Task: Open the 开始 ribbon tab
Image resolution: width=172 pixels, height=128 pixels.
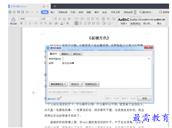Action: 45,12
